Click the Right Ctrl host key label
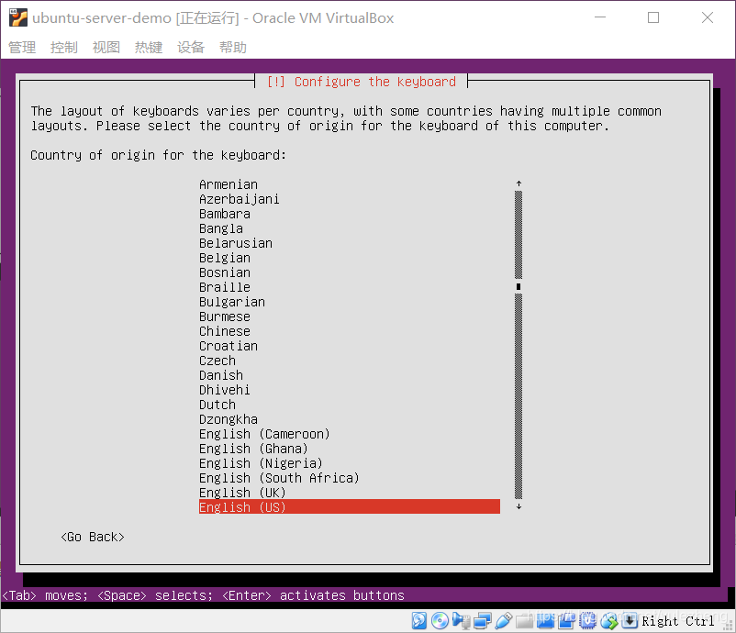Viewport: 736px width, 633px height. coord(678,621)
